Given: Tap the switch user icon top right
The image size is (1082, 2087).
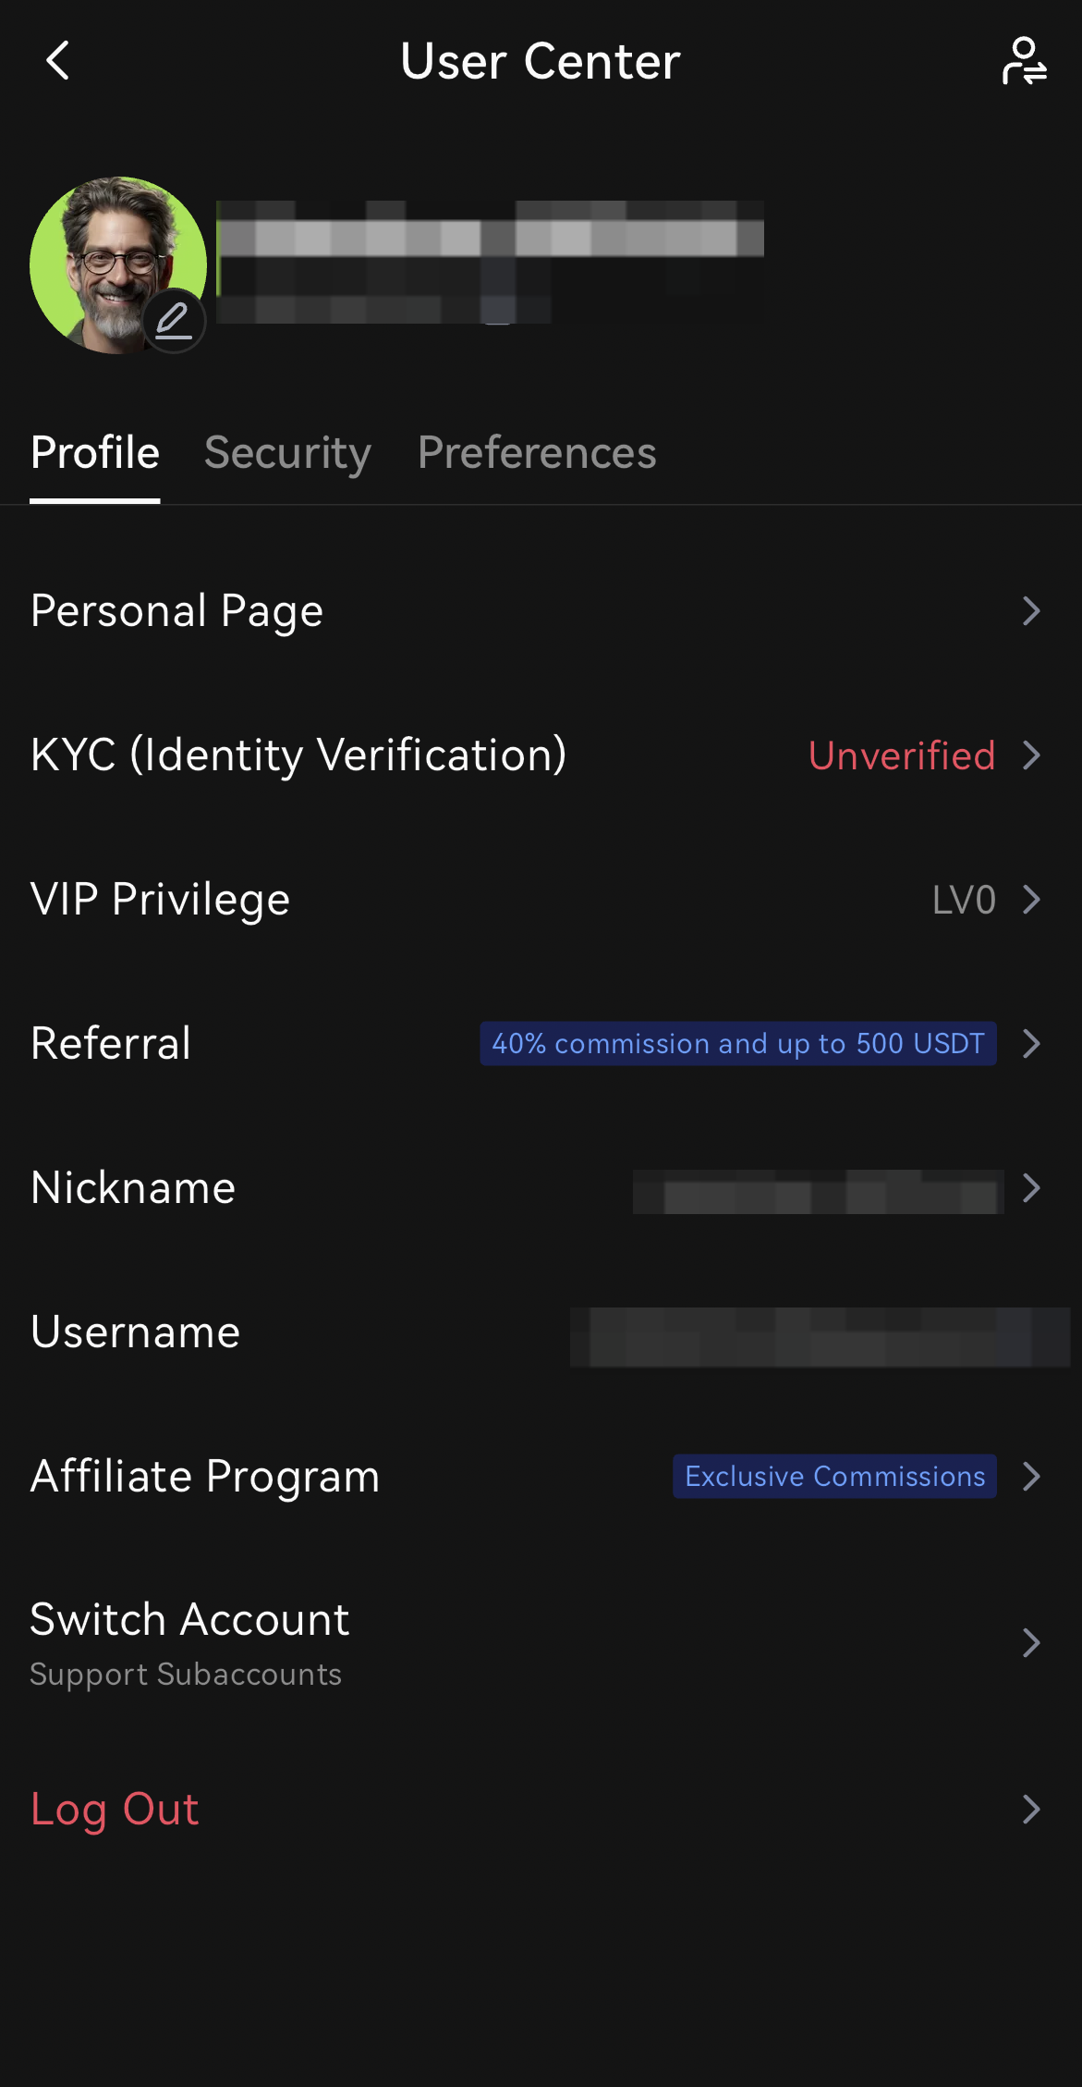Looking at the screenshot, I should tap(1024, 61).
